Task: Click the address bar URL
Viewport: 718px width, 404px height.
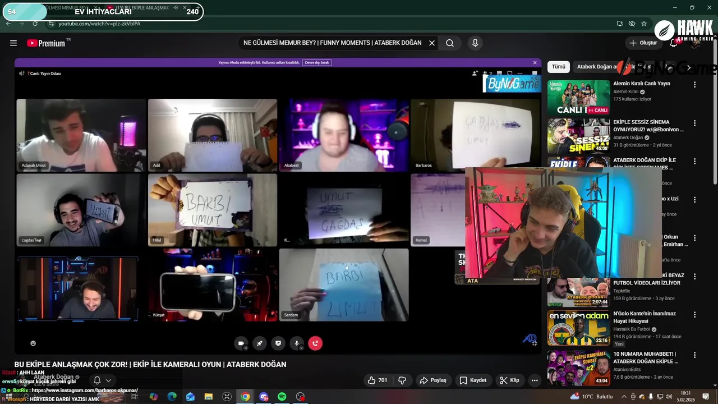Action: click(100, 24)
